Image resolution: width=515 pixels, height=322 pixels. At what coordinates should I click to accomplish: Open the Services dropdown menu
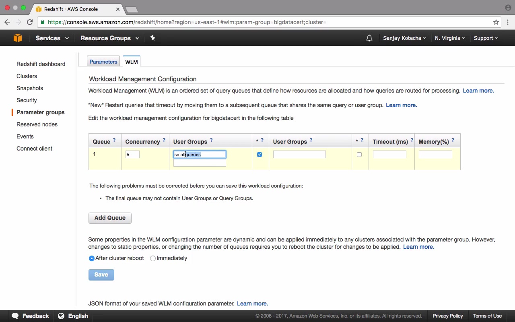(52, 38)
